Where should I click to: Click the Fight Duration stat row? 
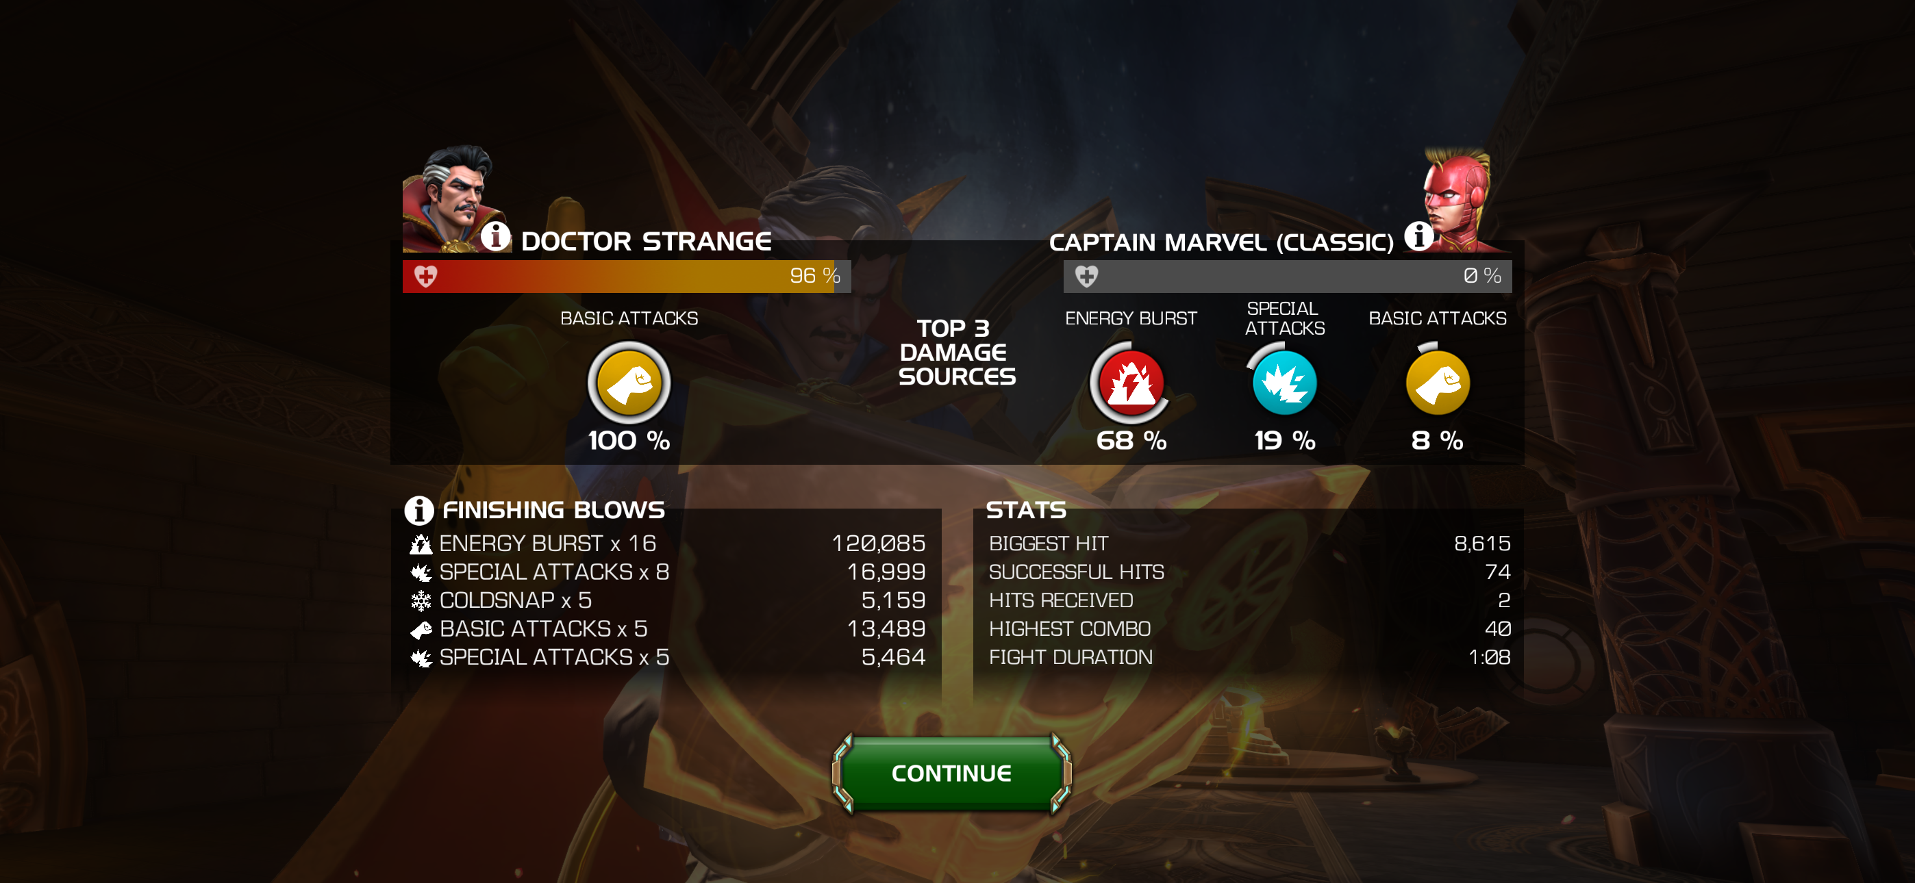1249,657
